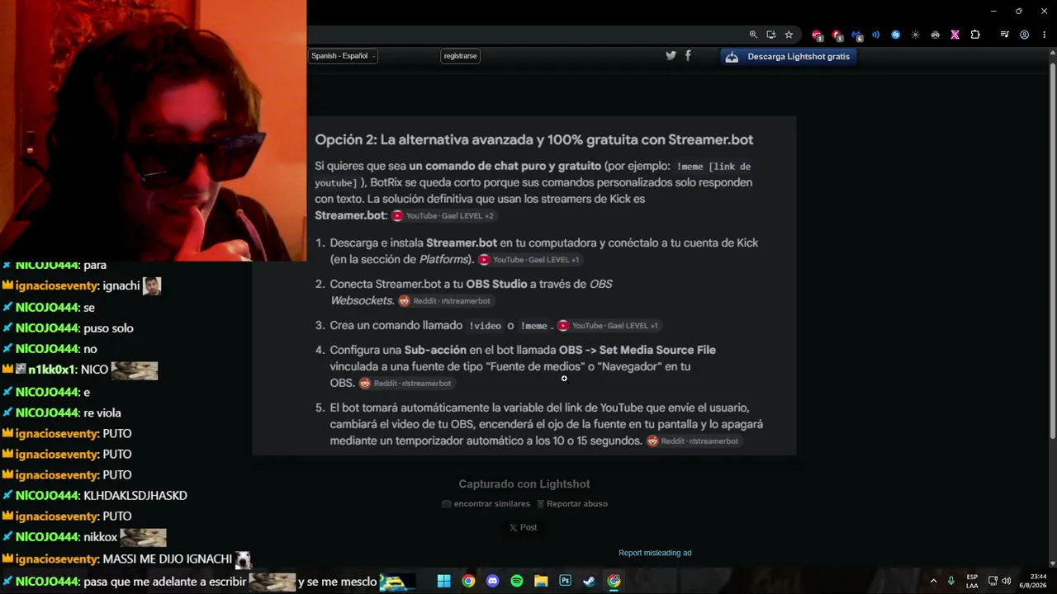Screen dimensions: 1057x594
Task: Click the chat message 'MASSI ME DIJO IGNACHI'
Action: click(168, 559)
